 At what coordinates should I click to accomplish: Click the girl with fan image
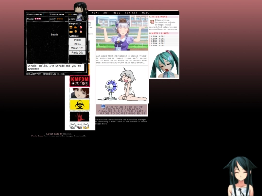(x=122, y=84)
